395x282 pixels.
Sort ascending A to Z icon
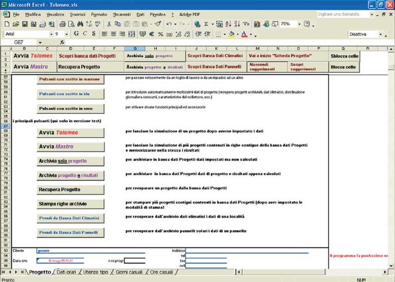tap(228, 24)
